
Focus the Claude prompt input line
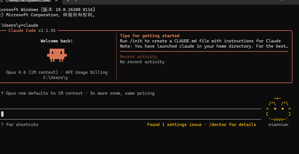pyautogui.click(x=130, y=114)
